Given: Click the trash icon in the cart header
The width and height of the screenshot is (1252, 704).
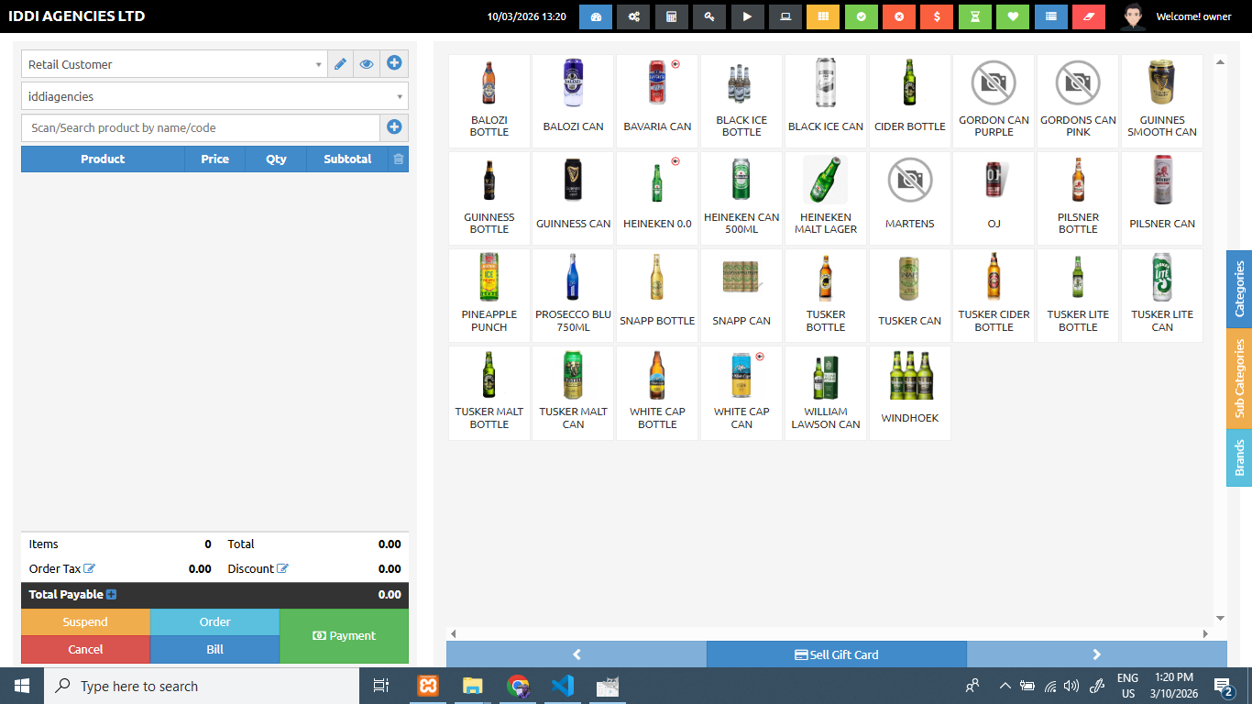Looking at the screenshot, I should 399,159.
